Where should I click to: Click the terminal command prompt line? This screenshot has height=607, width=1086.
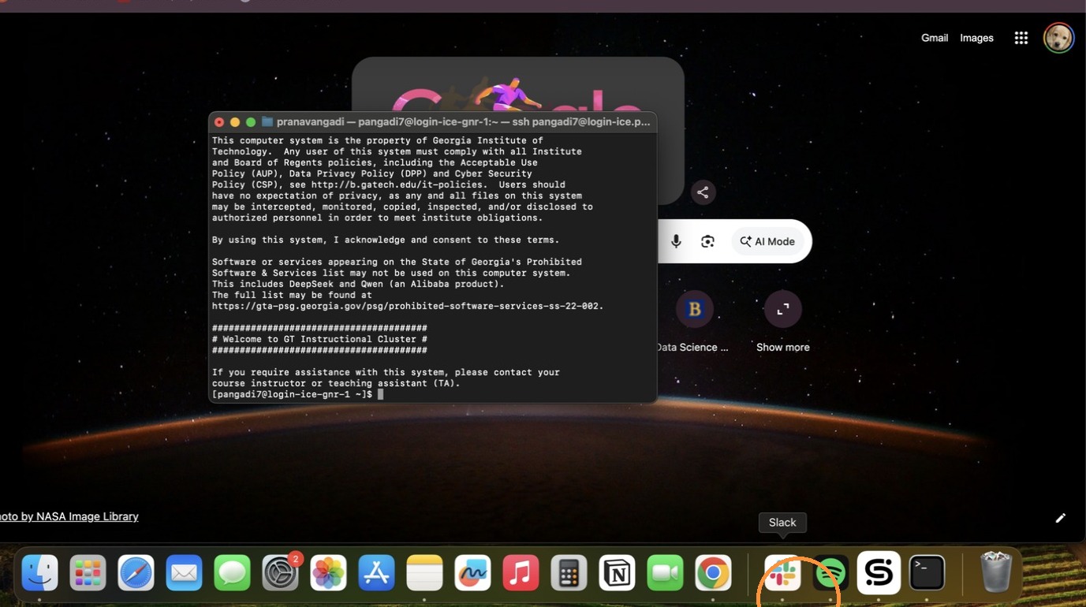433,394
